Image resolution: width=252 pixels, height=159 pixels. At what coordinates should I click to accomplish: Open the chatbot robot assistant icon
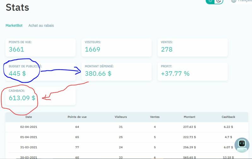(242, 145)
